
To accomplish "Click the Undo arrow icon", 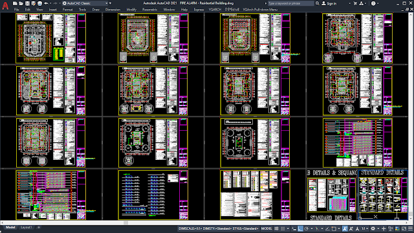I will pos(46,3).
